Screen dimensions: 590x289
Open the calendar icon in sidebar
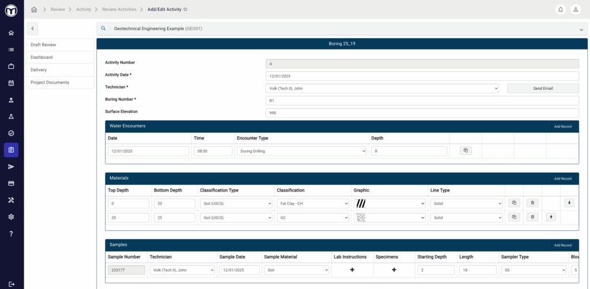[11, 83]
